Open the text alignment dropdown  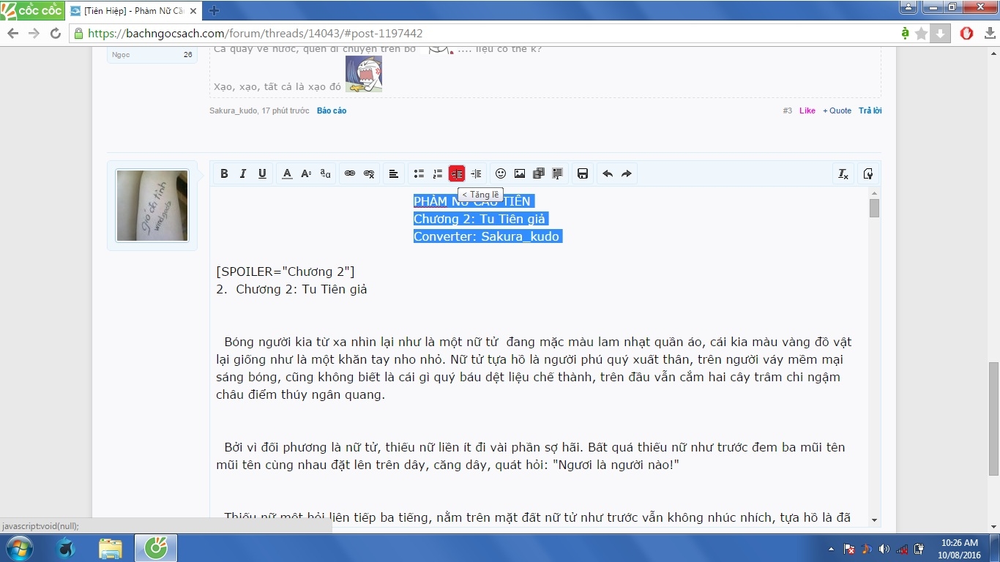pyautogui.click(x=393, y=173)
